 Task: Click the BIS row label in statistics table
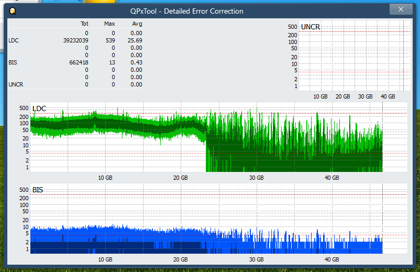tap(13, 62)
